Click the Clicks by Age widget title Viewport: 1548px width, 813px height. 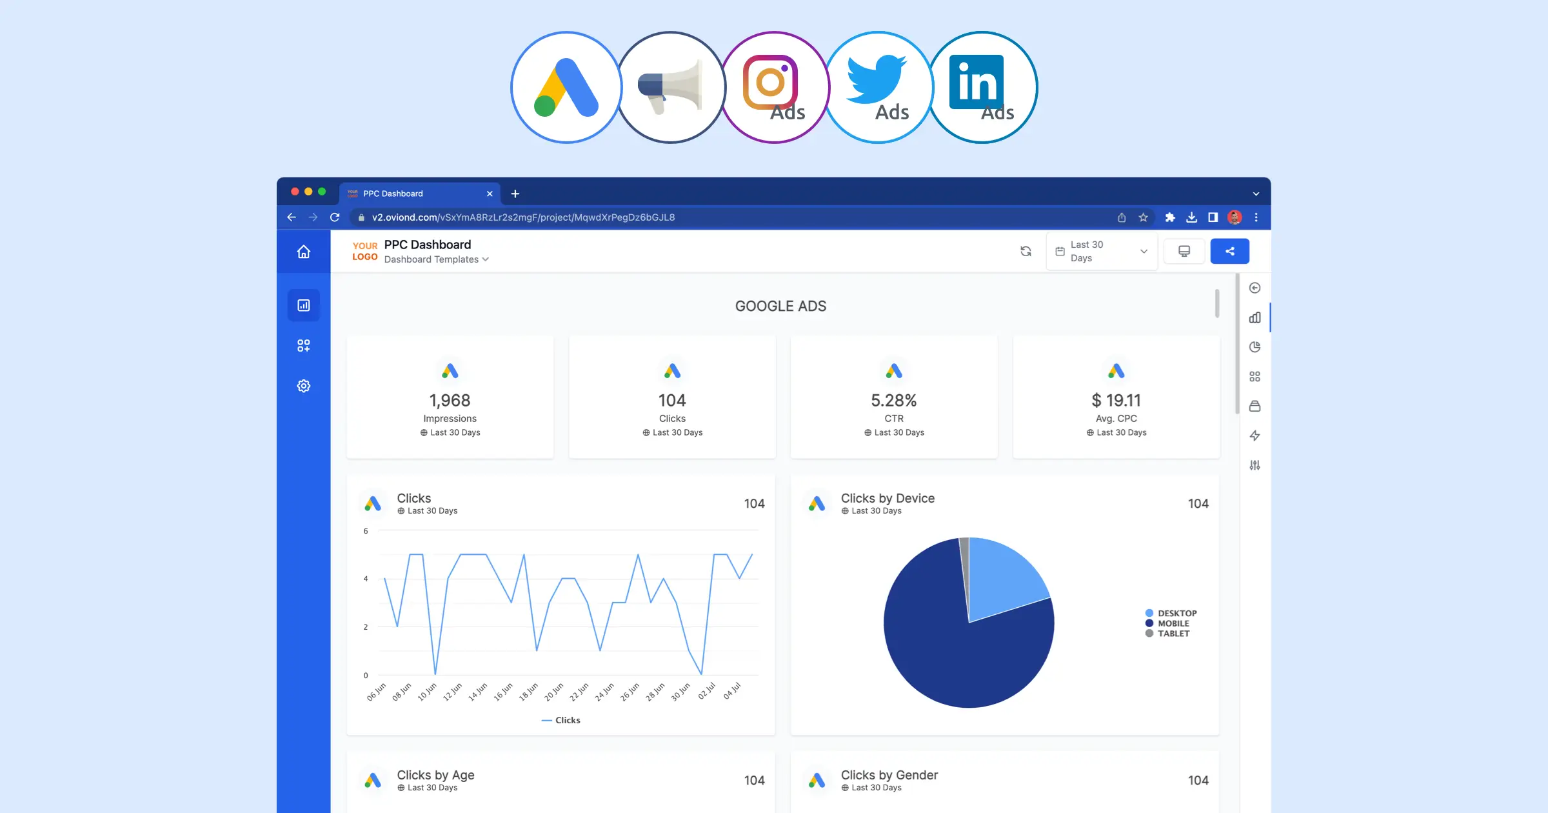click(x=435, y=775)
